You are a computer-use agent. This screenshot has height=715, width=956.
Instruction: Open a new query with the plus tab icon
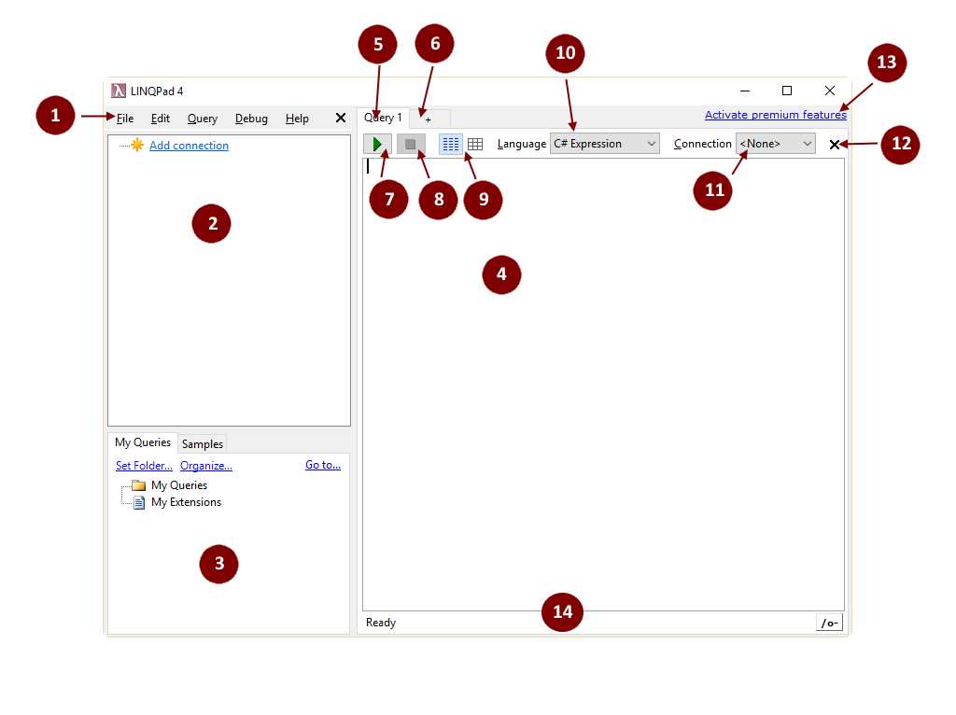tap(428, 118)
